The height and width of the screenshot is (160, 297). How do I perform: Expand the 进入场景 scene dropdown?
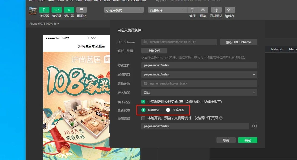[x=199, y=93]
